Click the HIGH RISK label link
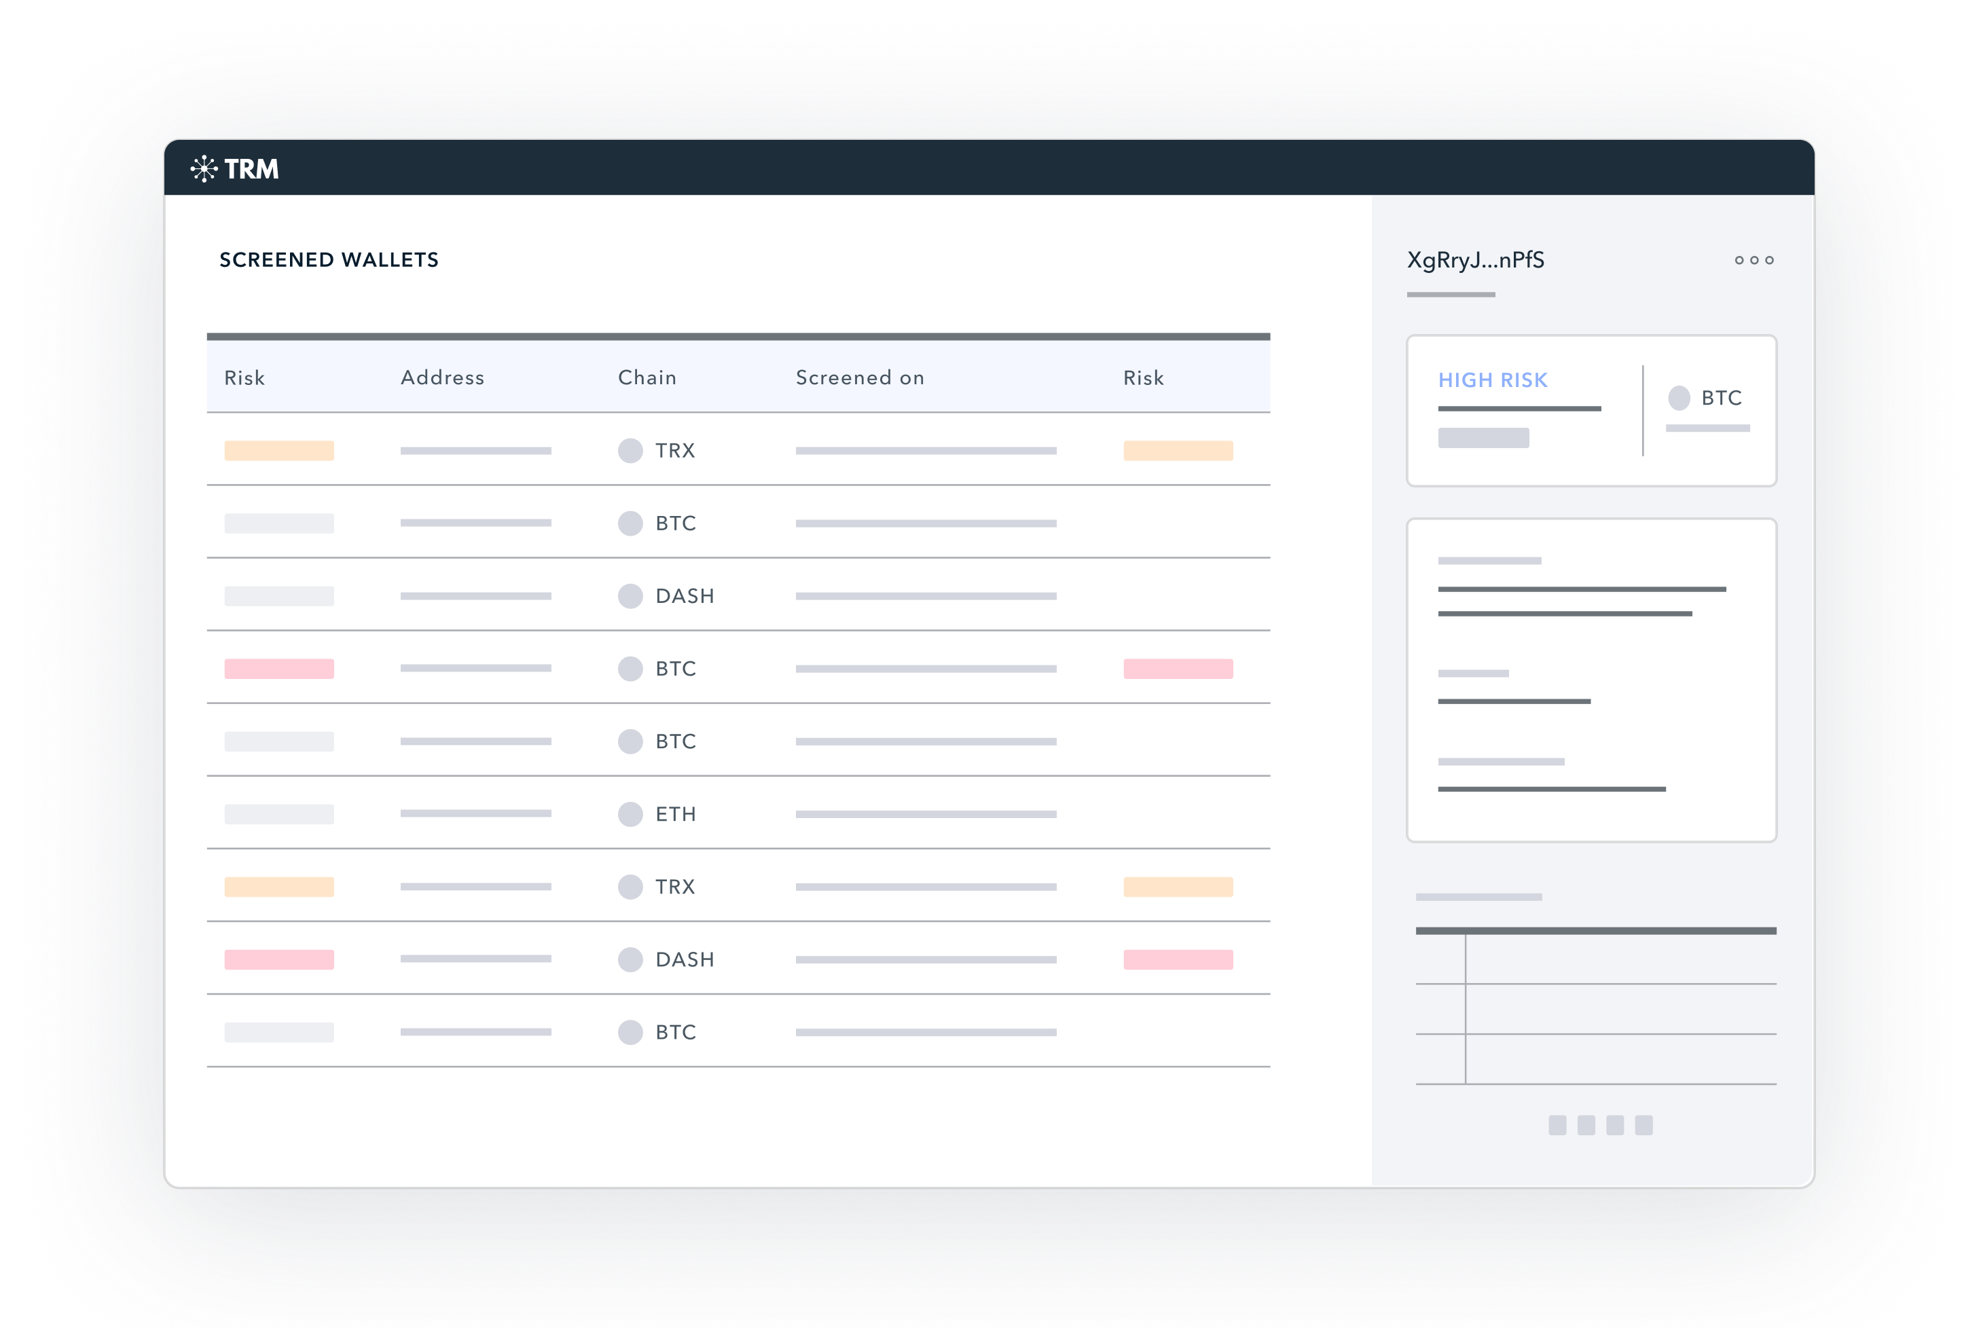 (1493, 380)
